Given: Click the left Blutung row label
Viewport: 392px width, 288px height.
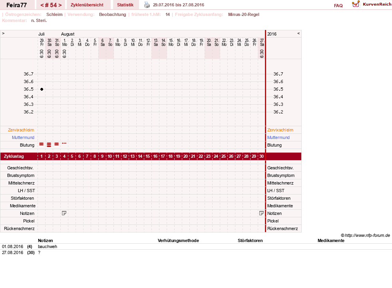Looking at the screenshot, I should click(x=27, y=145).
